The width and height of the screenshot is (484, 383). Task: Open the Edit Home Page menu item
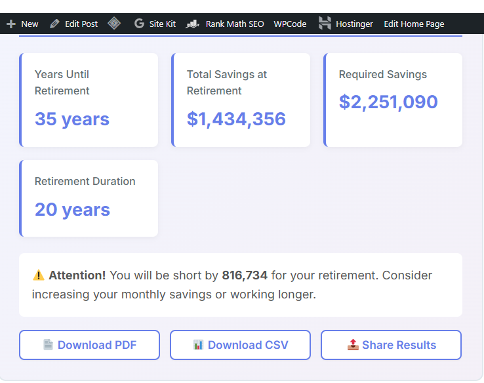coord(414,24)
